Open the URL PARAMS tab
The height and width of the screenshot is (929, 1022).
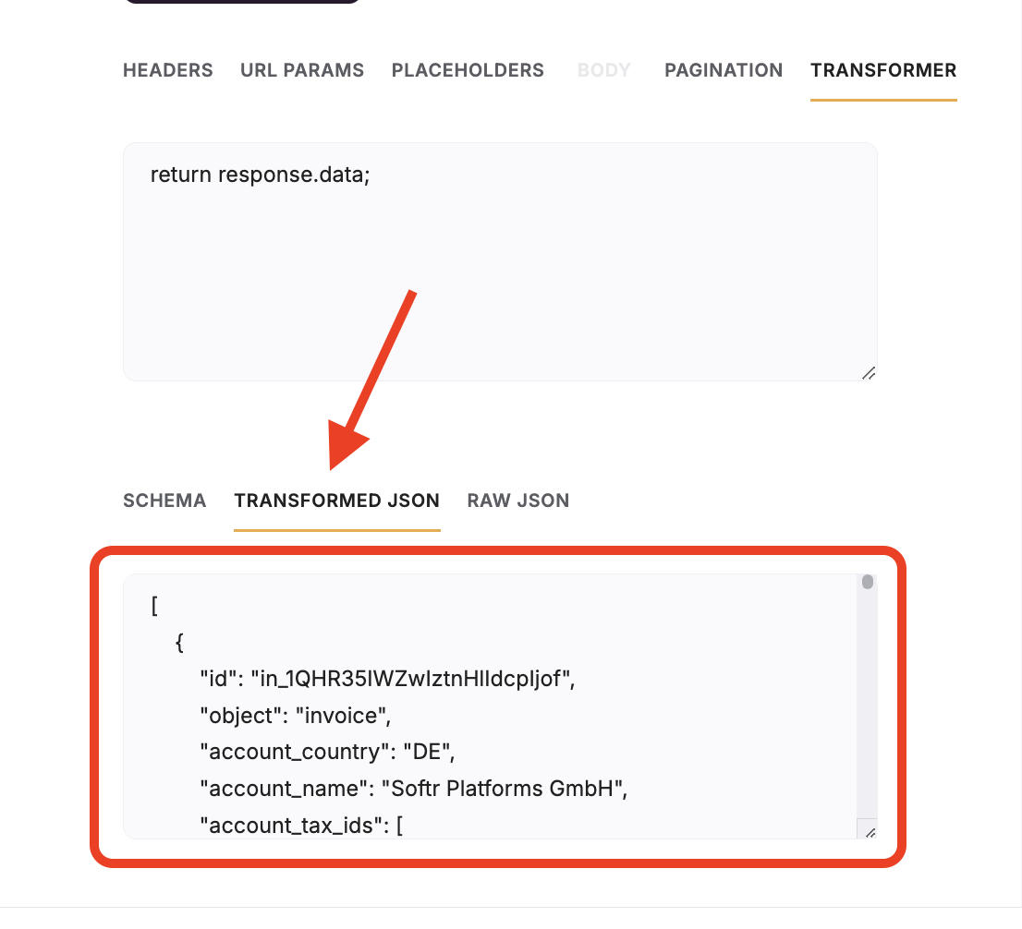(301, 69)
